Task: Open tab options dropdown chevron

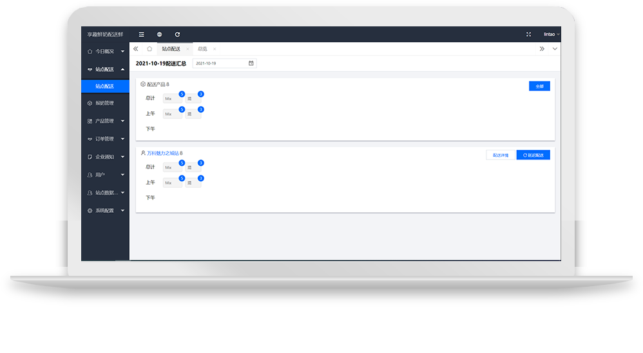Action: click(555, 49)
